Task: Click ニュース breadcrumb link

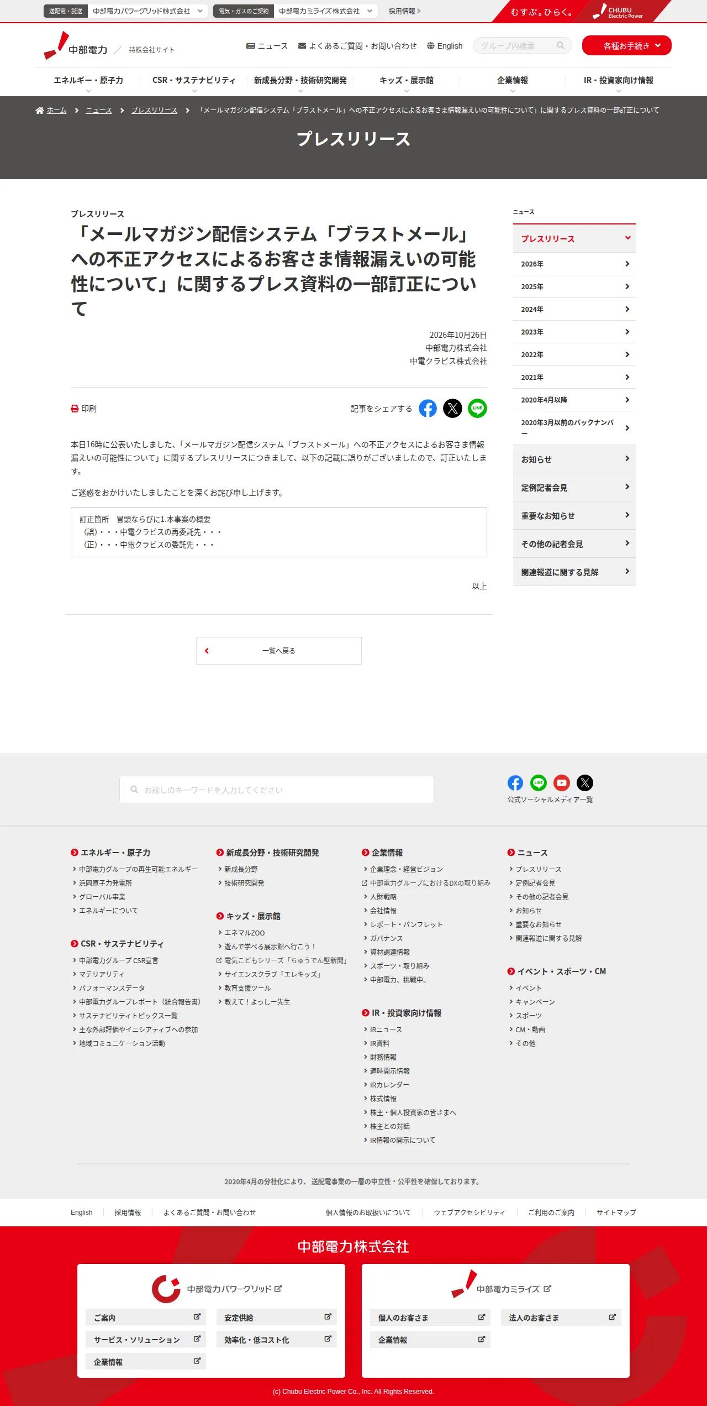Action: 99,111
